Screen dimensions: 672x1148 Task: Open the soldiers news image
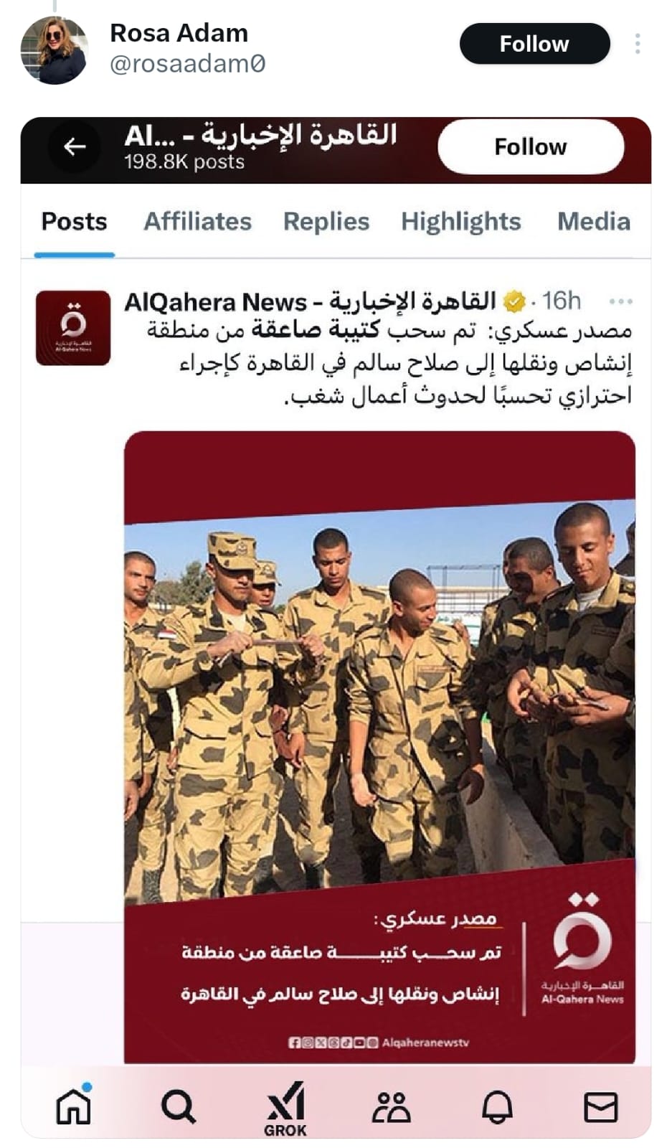click(x=379, y=746)
